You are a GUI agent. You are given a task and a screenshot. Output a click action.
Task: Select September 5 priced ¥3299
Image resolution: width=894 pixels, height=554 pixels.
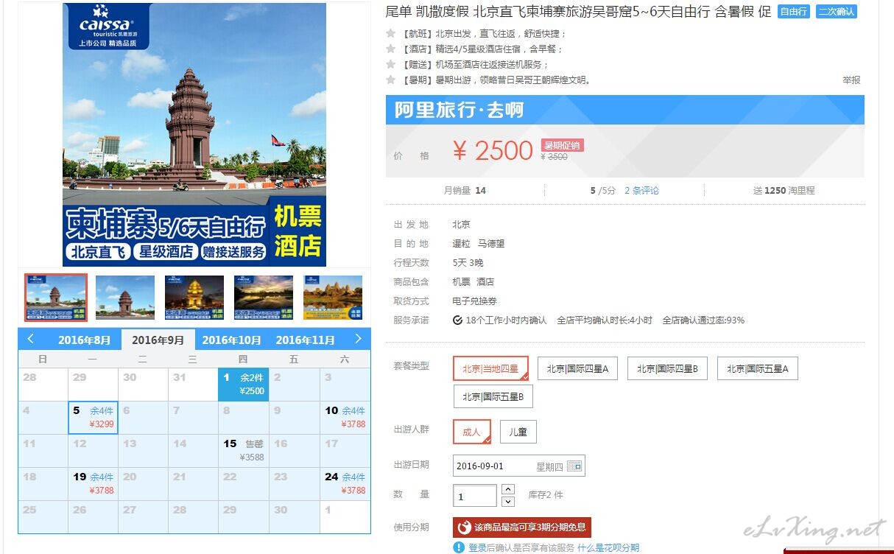pos(93,418)
